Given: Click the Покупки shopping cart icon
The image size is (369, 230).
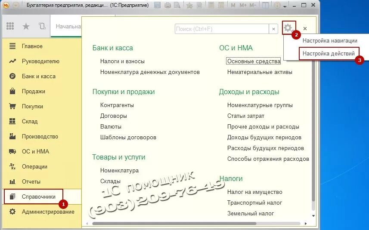Looking at the screenshot, I should [12, 106].
